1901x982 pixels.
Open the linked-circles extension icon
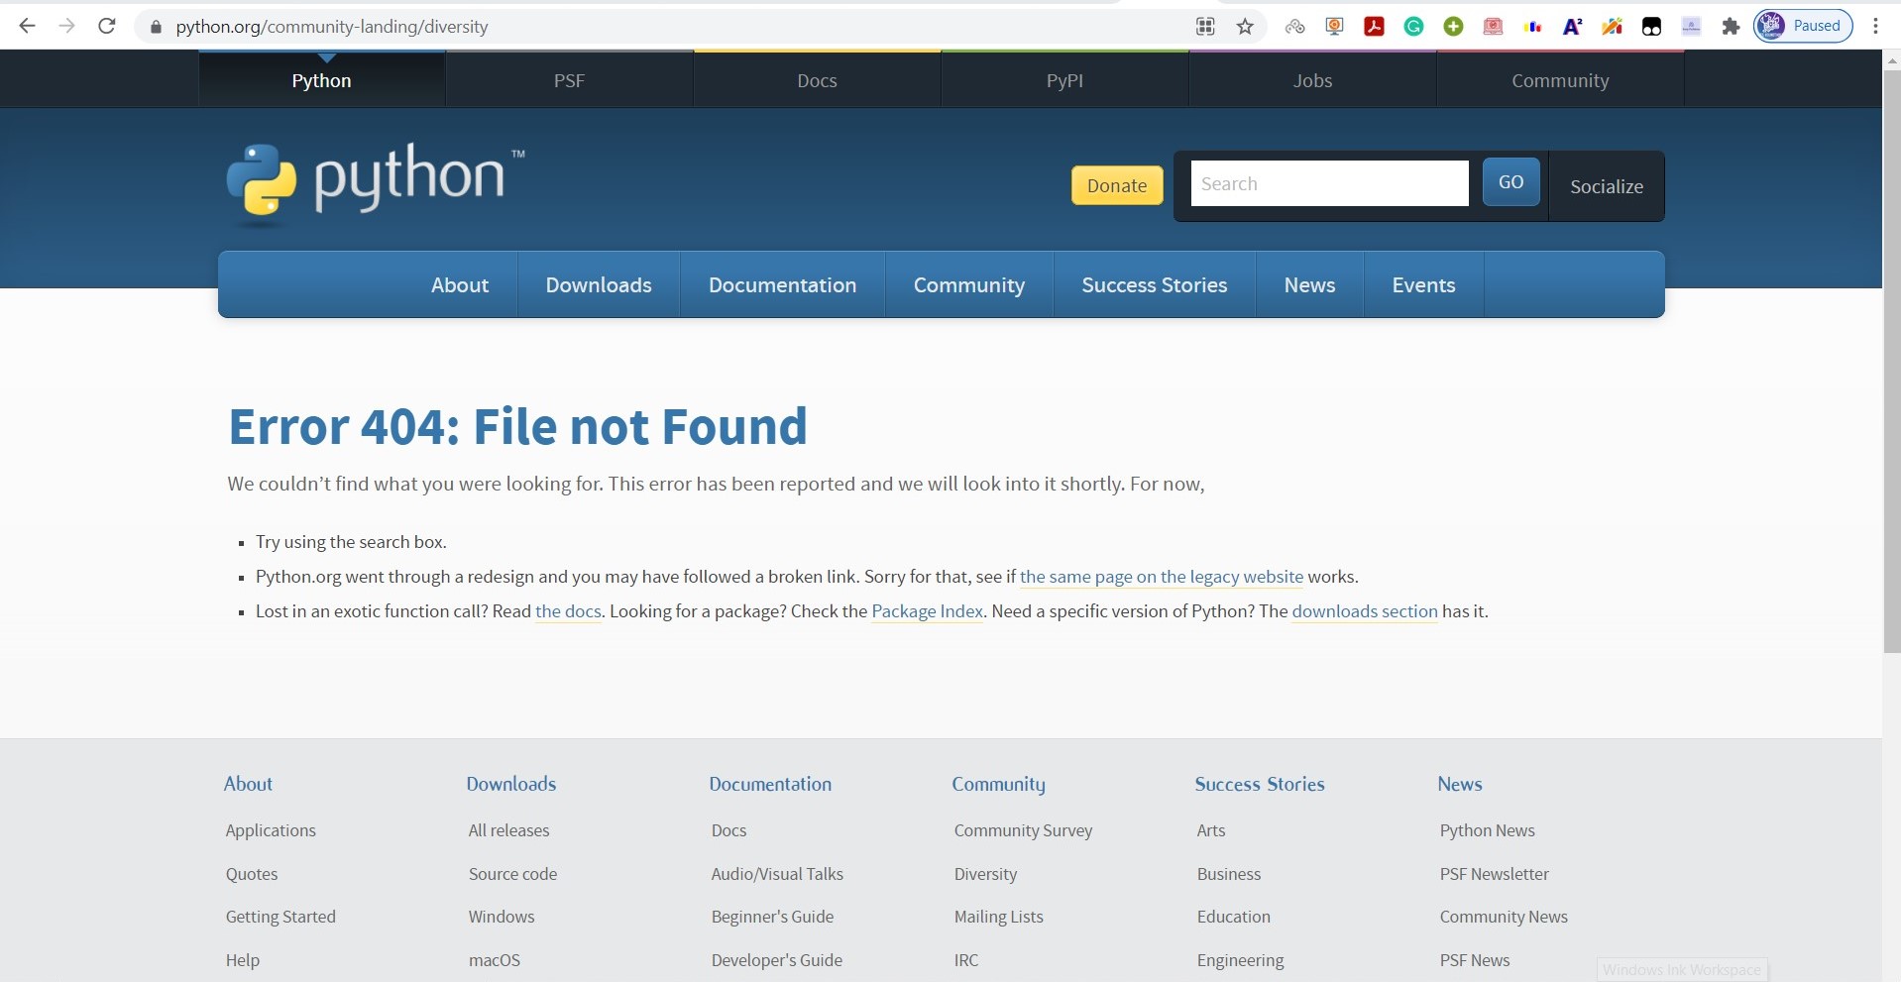(1294, 27)
